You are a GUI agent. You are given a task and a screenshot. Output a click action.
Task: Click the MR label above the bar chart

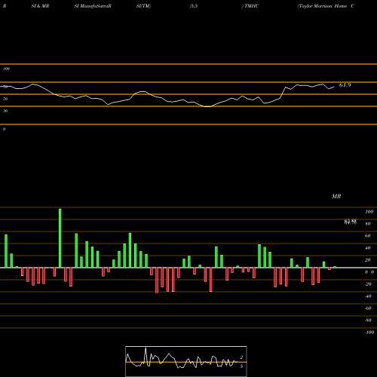click(x=336, y=196)
